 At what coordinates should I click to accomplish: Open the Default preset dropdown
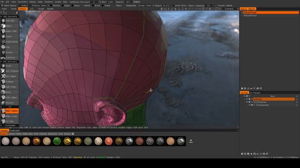(x=25, y=6)
